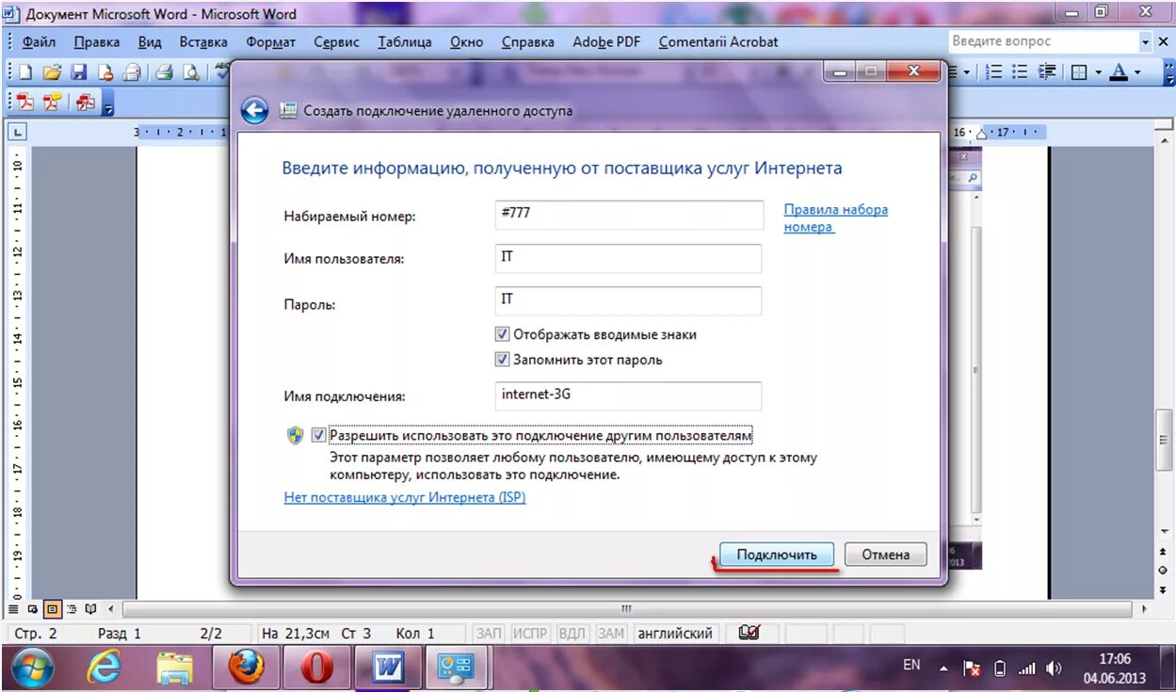1176x692 pixels.
Task: Expand the font color dropdown arrow
Action: pyautogui.click(x=1137, y=72)
